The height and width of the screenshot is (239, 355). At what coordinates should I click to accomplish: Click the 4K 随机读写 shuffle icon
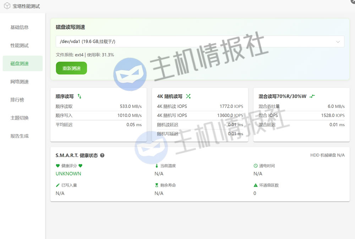pos(188,96)
